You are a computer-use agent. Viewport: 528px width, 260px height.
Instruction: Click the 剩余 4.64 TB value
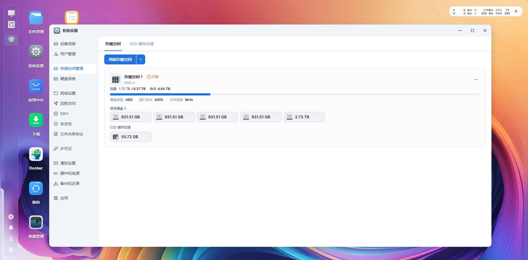[x=160, y=89]
